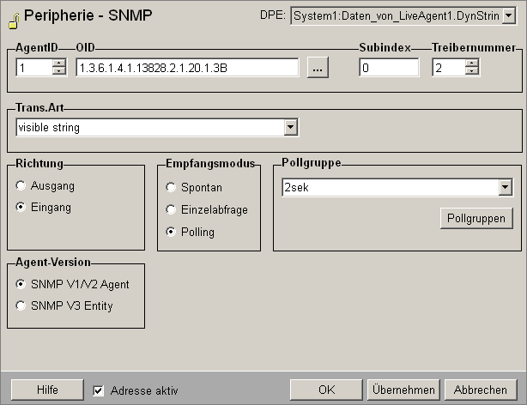
Task: Expand the DPE dropdown list
Action: pos(509,15)
